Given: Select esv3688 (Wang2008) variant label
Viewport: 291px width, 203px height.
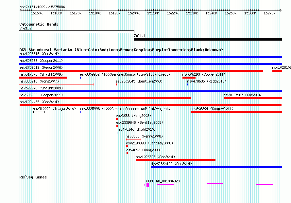Looking at the screenshot, I should click(133, 116).
